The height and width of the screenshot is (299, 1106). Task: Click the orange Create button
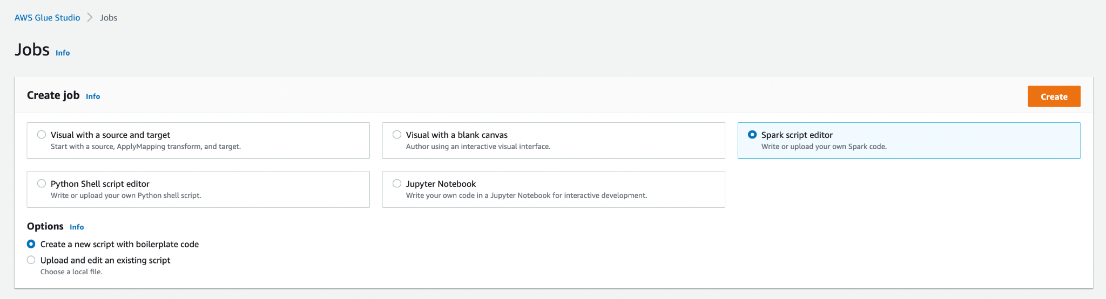(1054, 96)
